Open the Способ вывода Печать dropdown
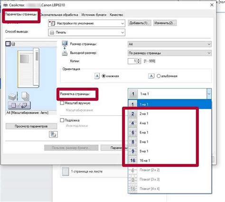This screenshot has width=225, height=202. click(86, 33)
